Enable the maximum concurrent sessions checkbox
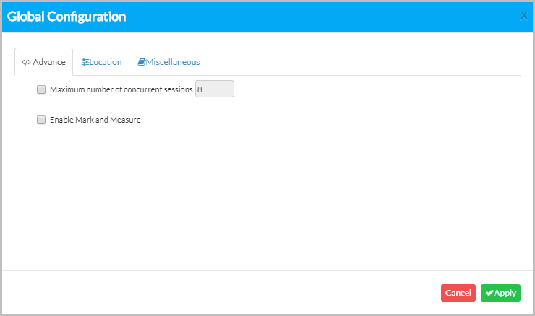 (x=41, y=89)
